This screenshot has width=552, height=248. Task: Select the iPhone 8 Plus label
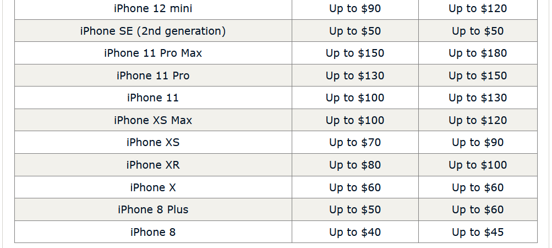153,209
